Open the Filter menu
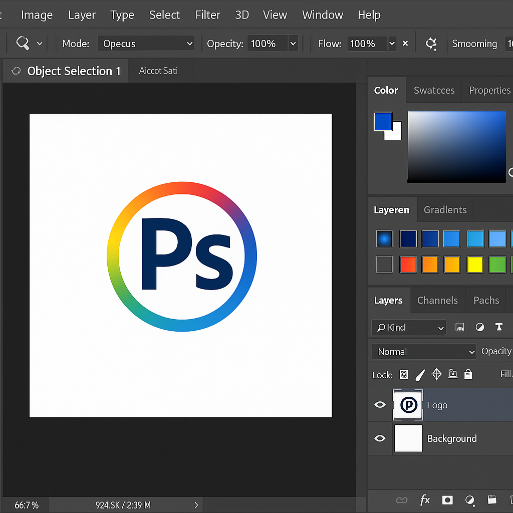Screen dimensions: 513x513 [x=207, y=15]
